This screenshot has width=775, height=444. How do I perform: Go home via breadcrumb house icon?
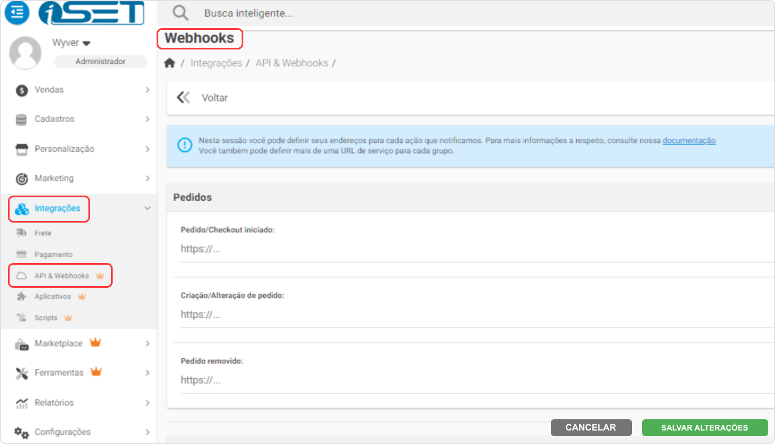[170, 63]
